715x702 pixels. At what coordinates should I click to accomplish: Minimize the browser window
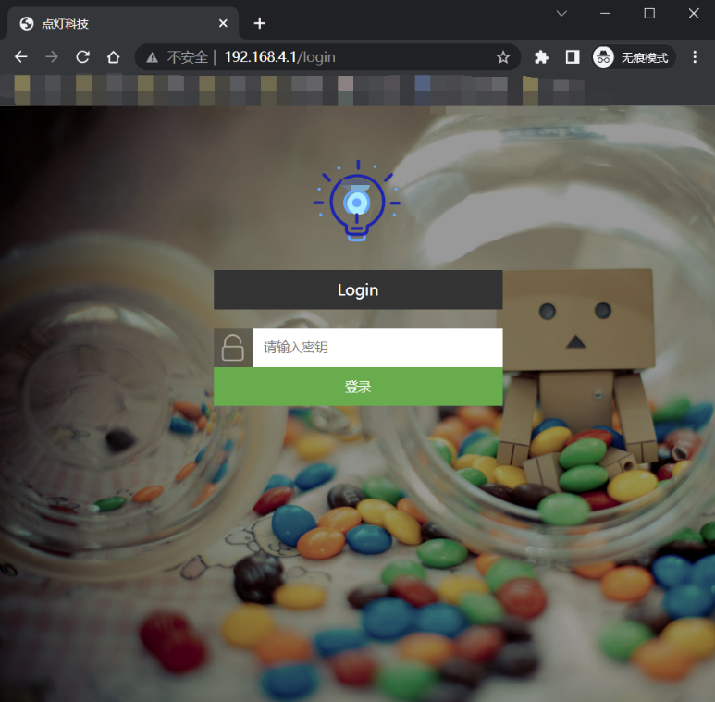pos(605,14)
